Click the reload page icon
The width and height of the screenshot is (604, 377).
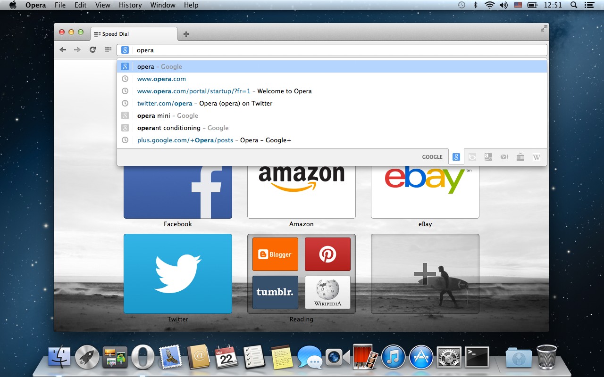click(92, 49)
